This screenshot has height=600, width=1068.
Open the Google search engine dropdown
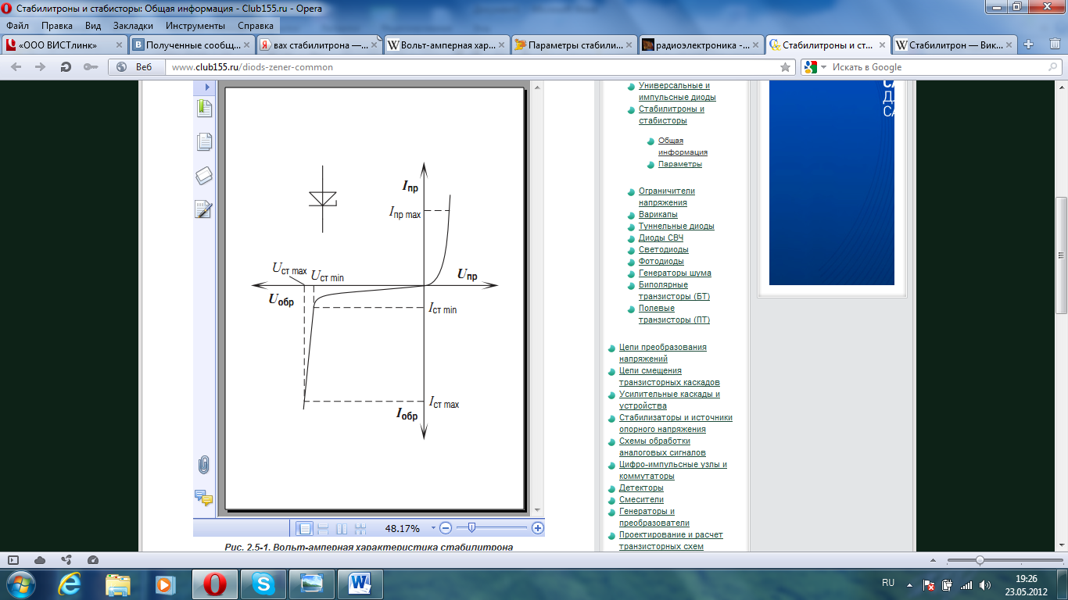point(815,67)
